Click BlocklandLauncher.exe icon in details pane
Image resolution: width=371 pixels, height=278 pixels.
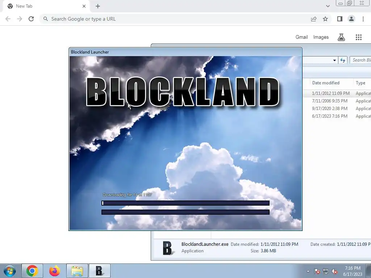coord(168,248)
